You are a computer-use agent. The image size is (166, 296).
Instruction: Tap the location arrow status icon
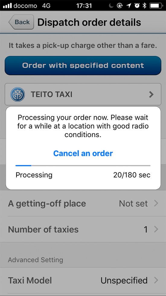pos(129,6)
